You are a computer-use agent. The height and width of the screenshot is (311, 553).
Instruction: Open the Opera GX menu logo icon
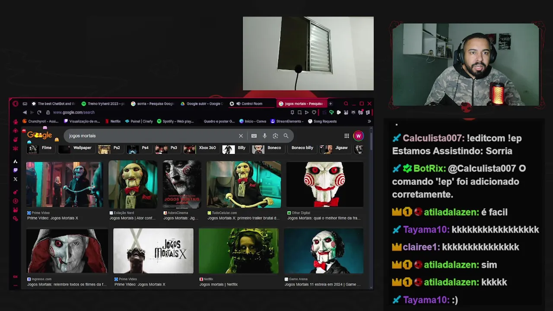pyautogui.click(x=16, y=104)
